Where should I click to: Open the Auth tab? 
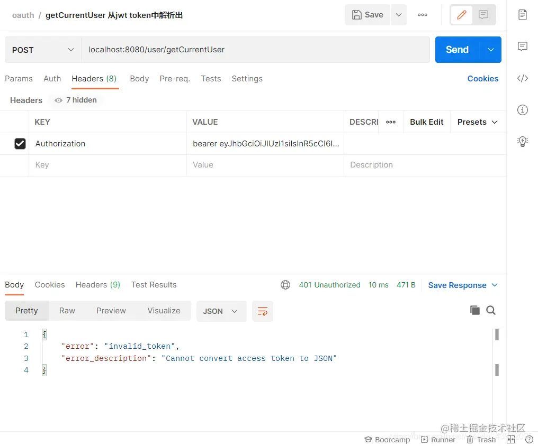click(52, 79)
